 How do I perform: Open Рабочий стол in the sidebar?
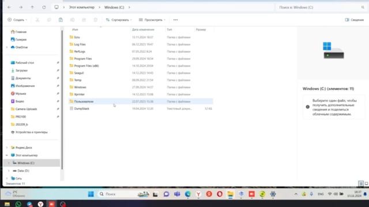tap(24, 63)
